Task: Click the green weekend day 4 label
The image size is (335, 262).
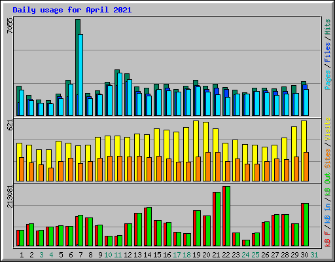Action: point(51,255)
